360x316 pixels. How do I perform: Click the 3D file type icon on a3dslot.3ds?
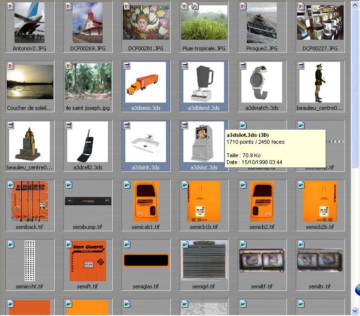point(185,125)
